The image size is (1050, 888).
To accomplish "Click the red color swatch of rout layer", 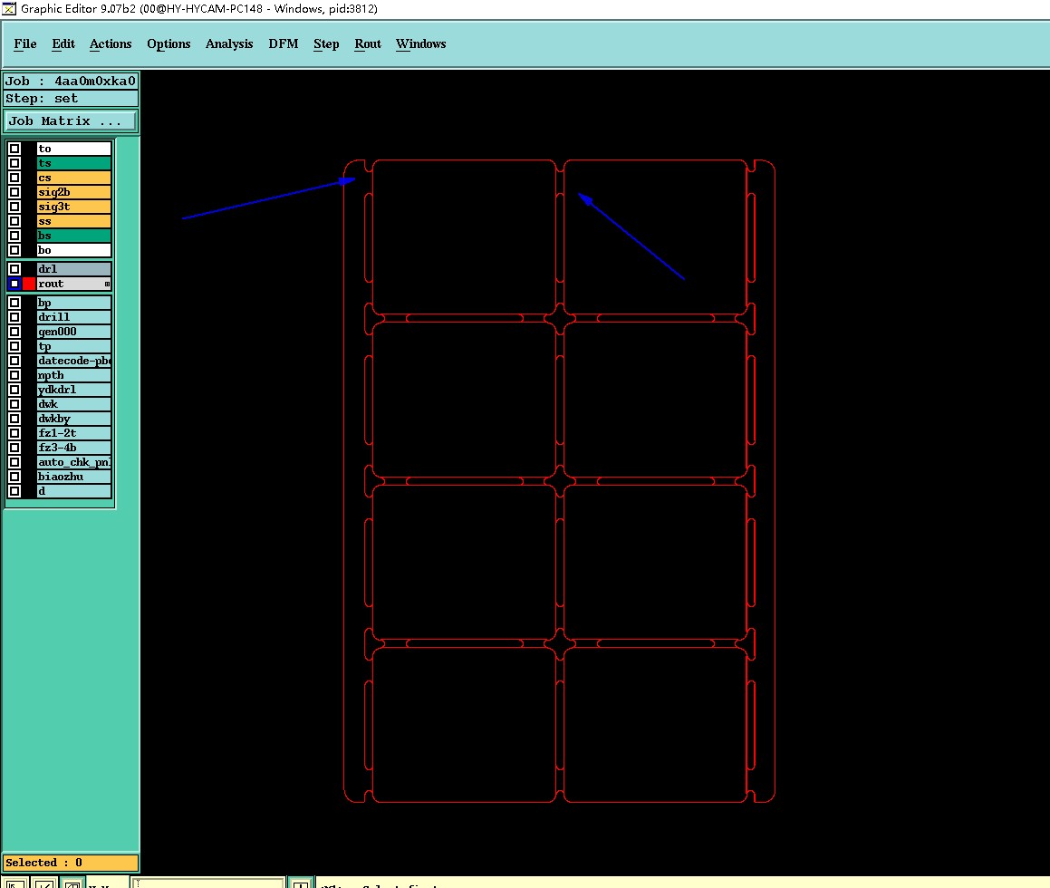I will [x=29, y=284].
